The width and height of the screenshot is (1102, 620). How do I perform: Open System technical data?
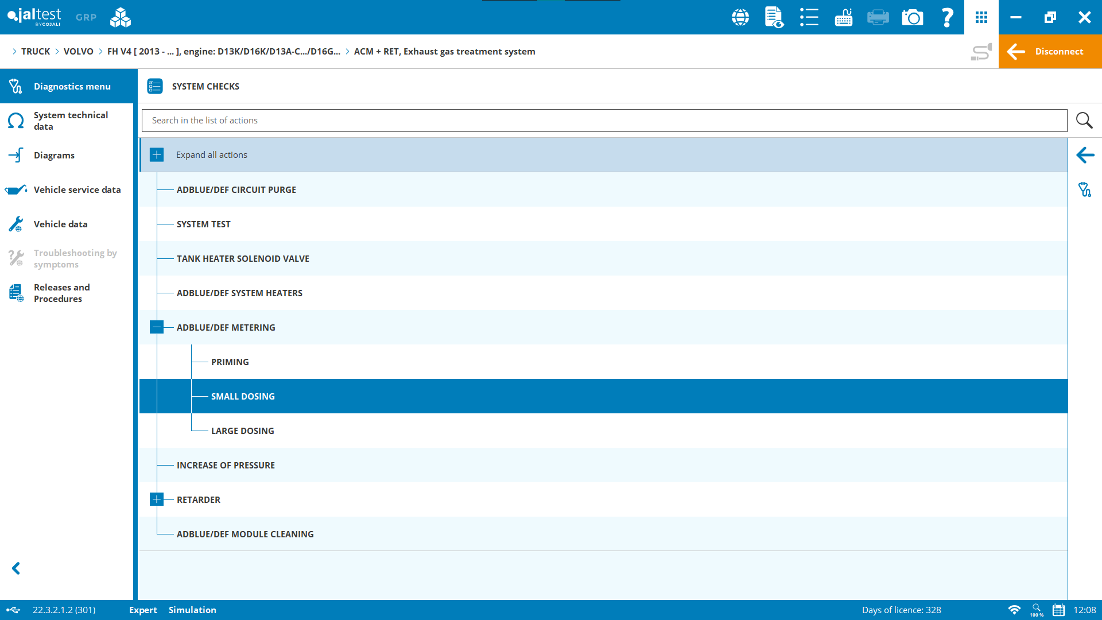point(67,121)
